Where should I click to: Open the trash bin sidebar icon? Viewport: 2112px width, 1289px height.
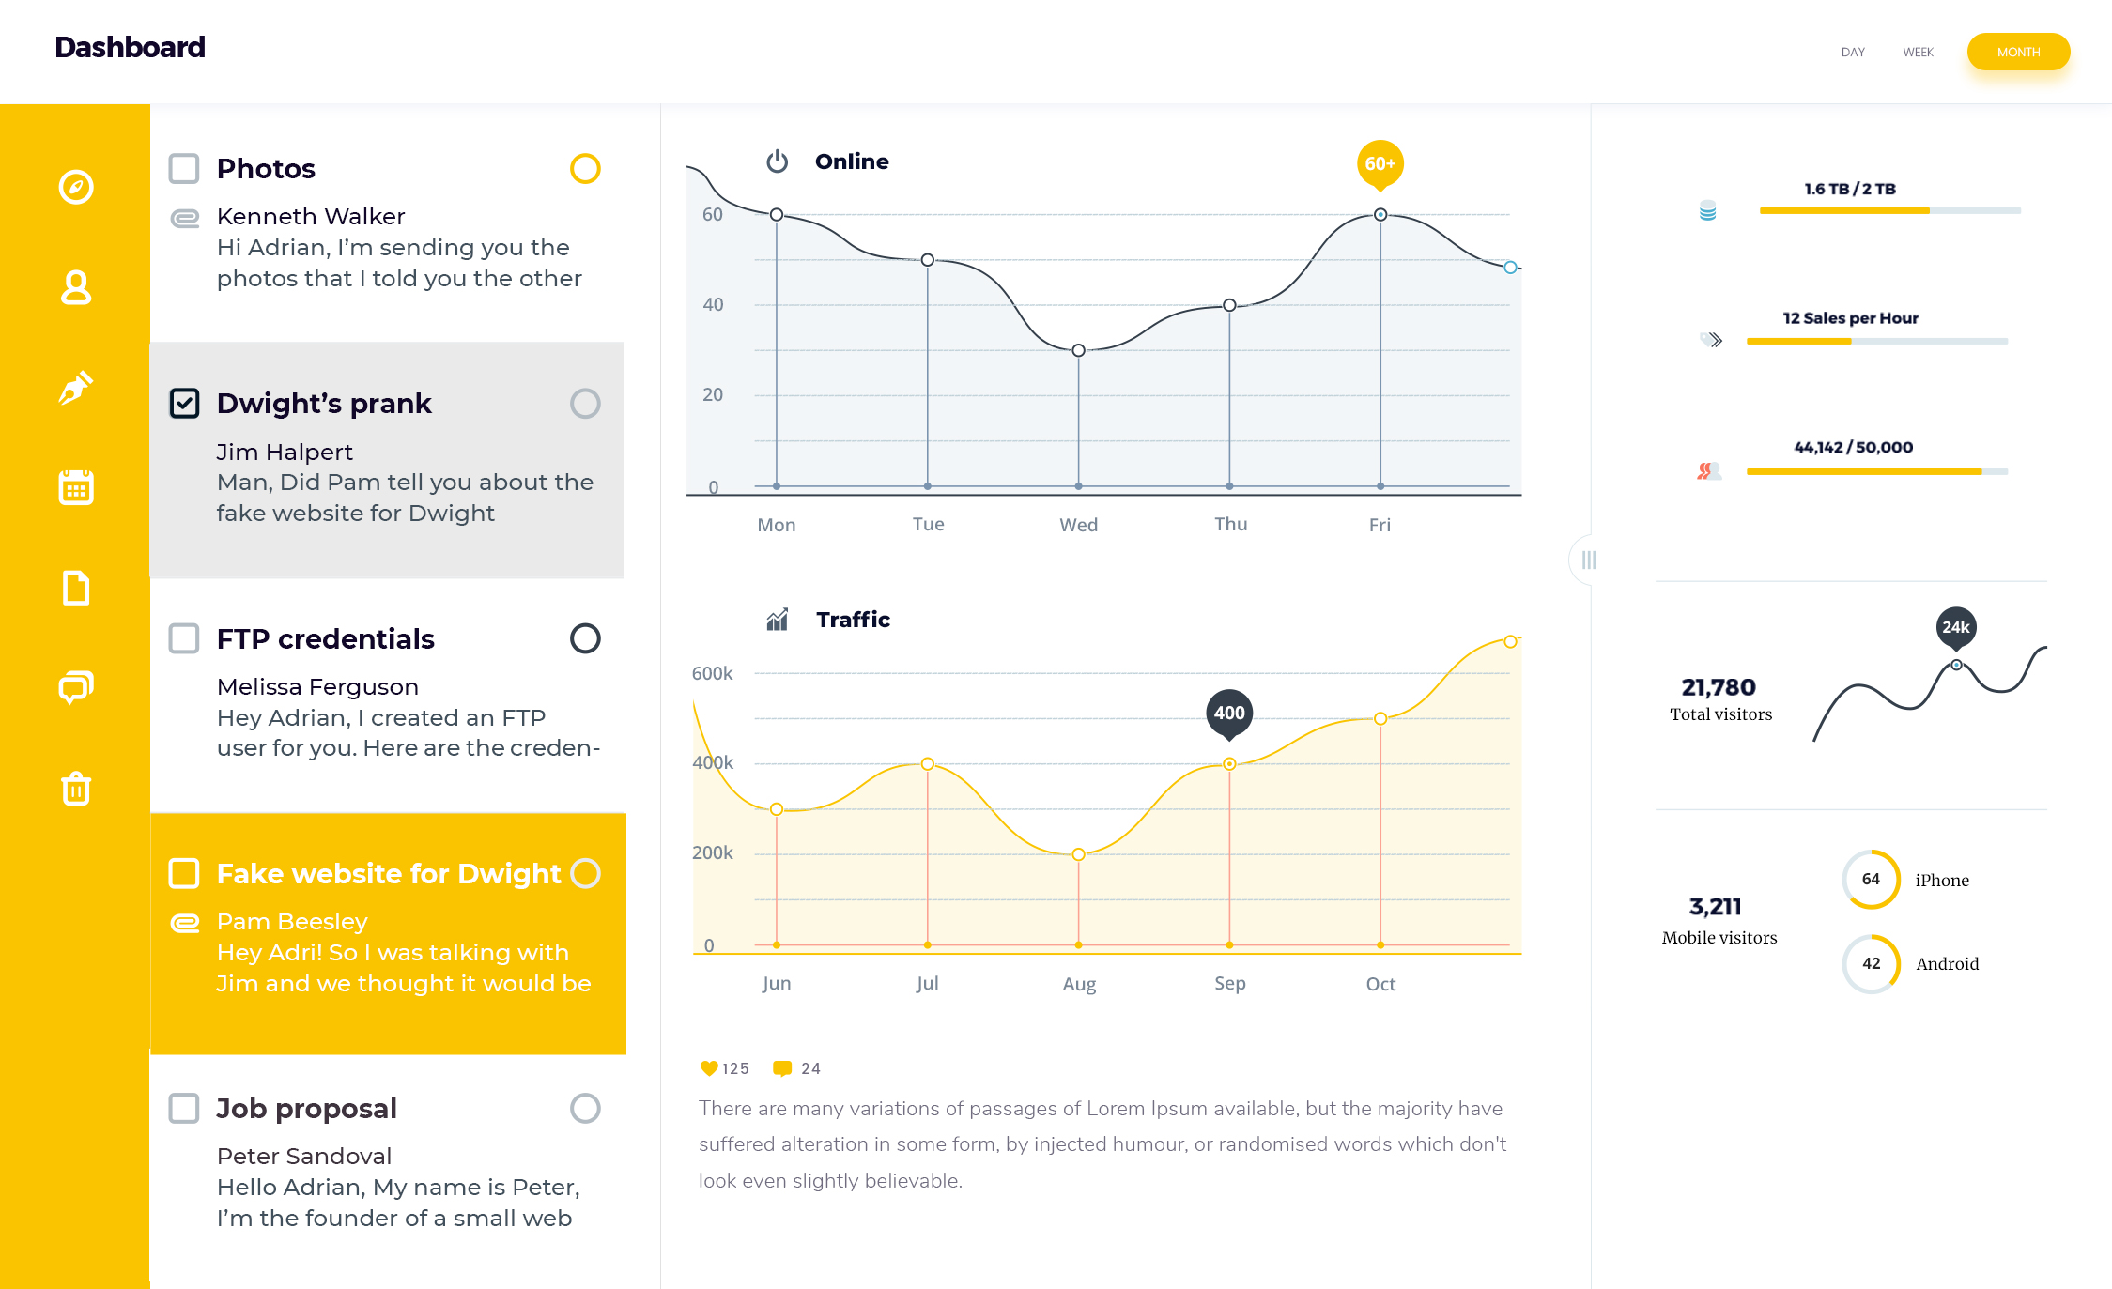[x=76, y=789]
